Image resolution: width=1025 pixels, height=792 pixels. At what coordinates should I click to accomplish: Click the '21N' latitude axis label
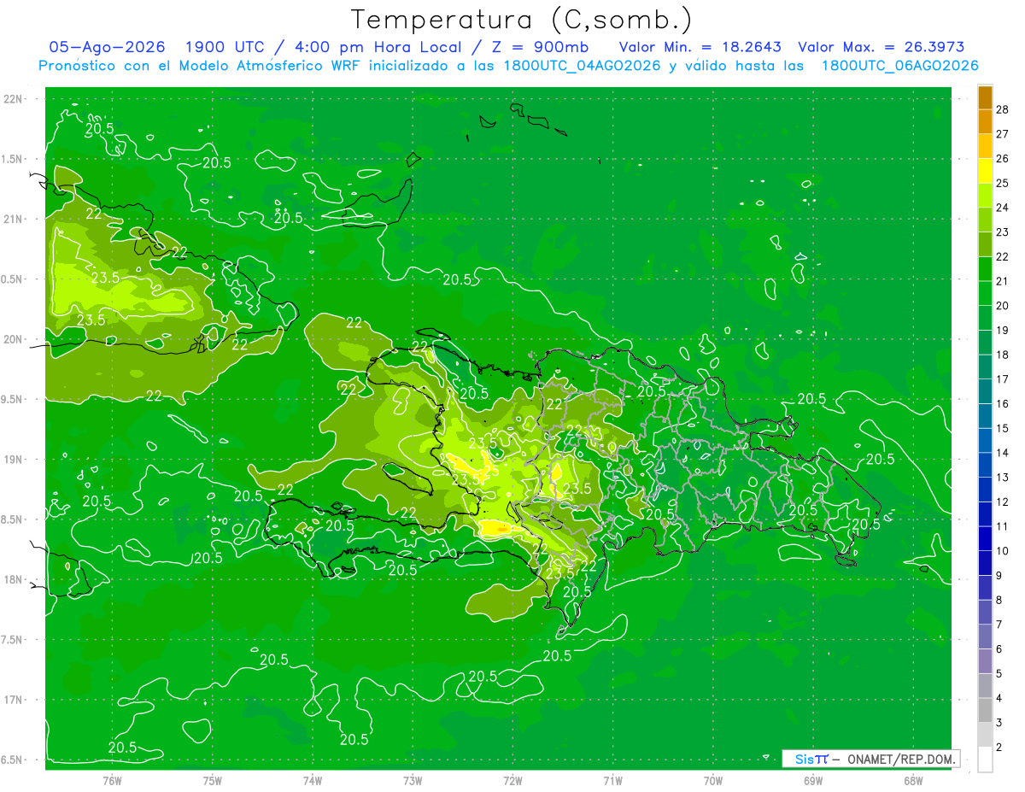coord(15,220)
